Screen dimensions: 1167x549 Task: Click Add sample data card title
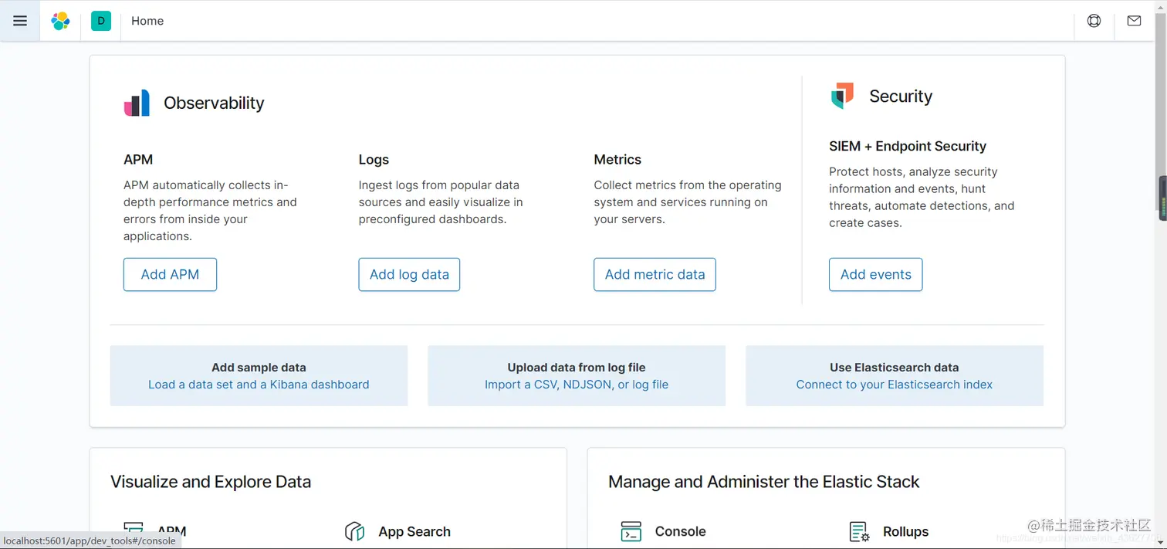coord(259,368)
